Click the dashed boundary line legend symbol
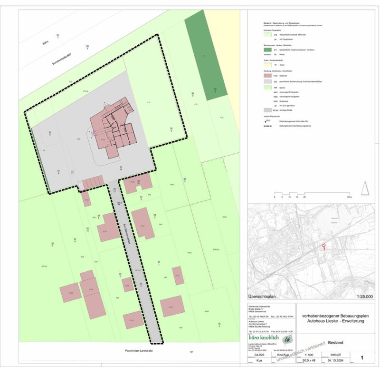380x367 pixels. click(x=267, y=126)
